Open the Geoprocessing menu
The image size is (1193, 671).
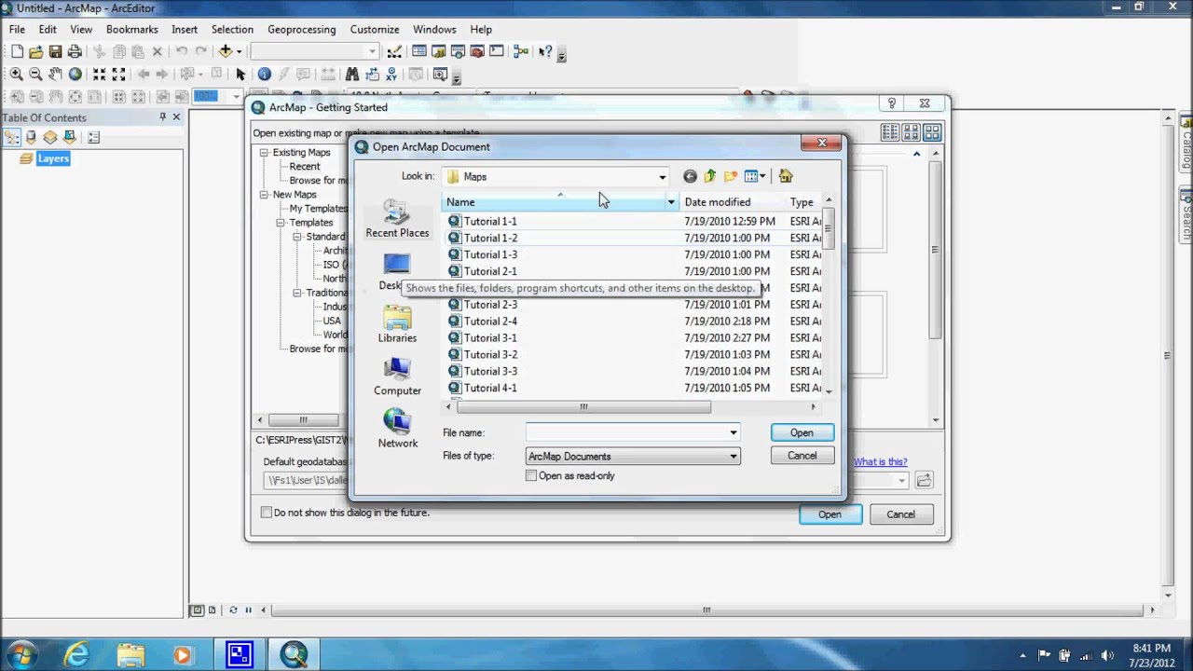[301, 29]
